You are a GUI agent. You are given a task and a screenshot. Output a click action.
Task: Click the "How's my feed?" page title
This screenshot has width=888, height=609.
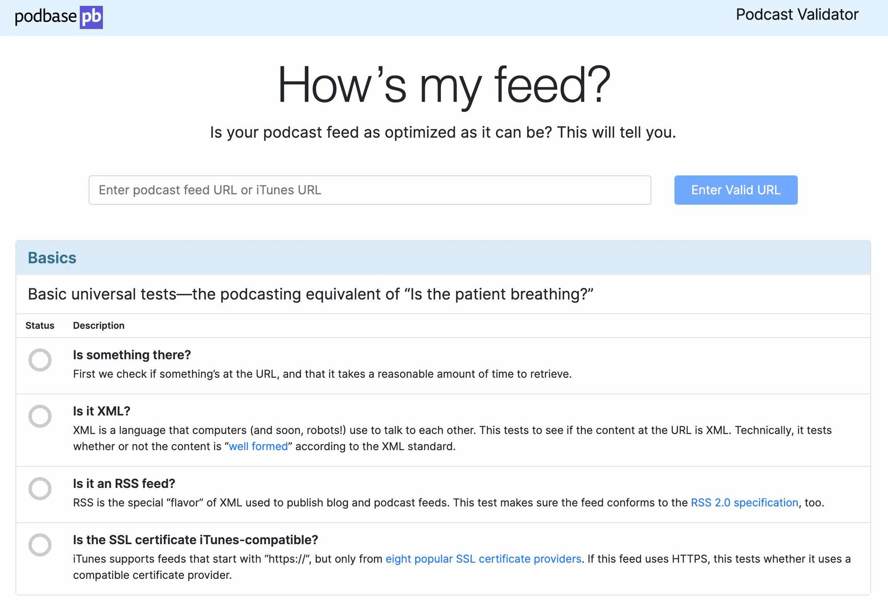tap(444, 87)
